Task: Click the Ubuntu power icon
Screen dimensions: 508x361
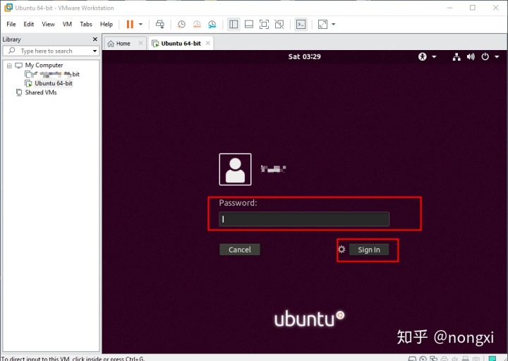Action: click(x=485, y=56)
